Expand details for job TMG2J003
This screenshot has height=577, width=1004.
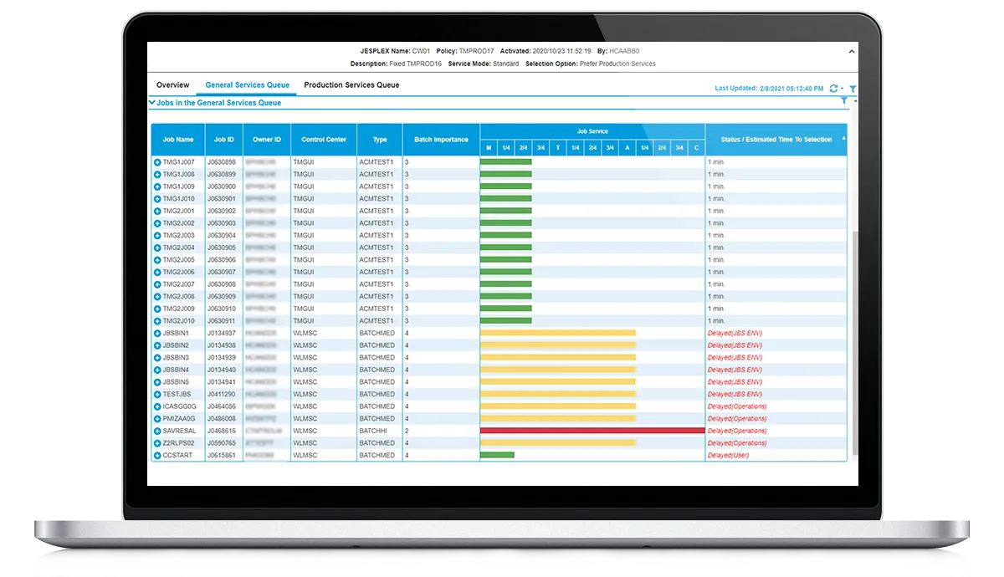157,236
